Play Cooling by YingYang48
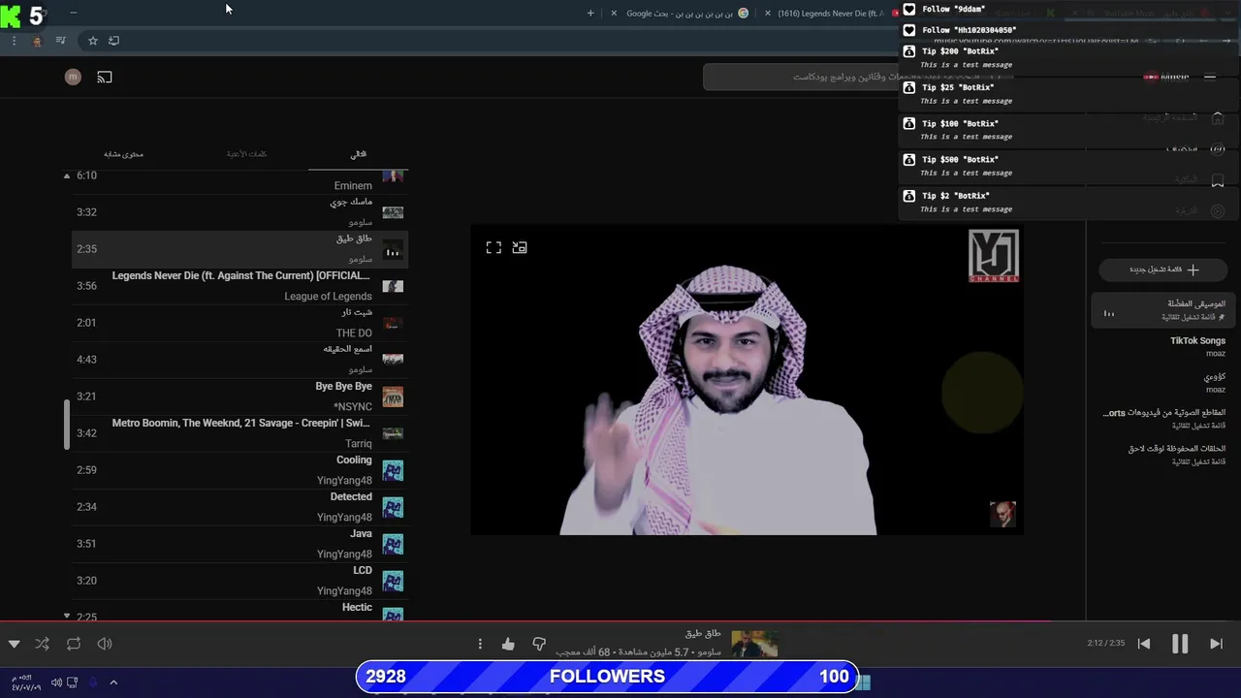 coord(239,470)
